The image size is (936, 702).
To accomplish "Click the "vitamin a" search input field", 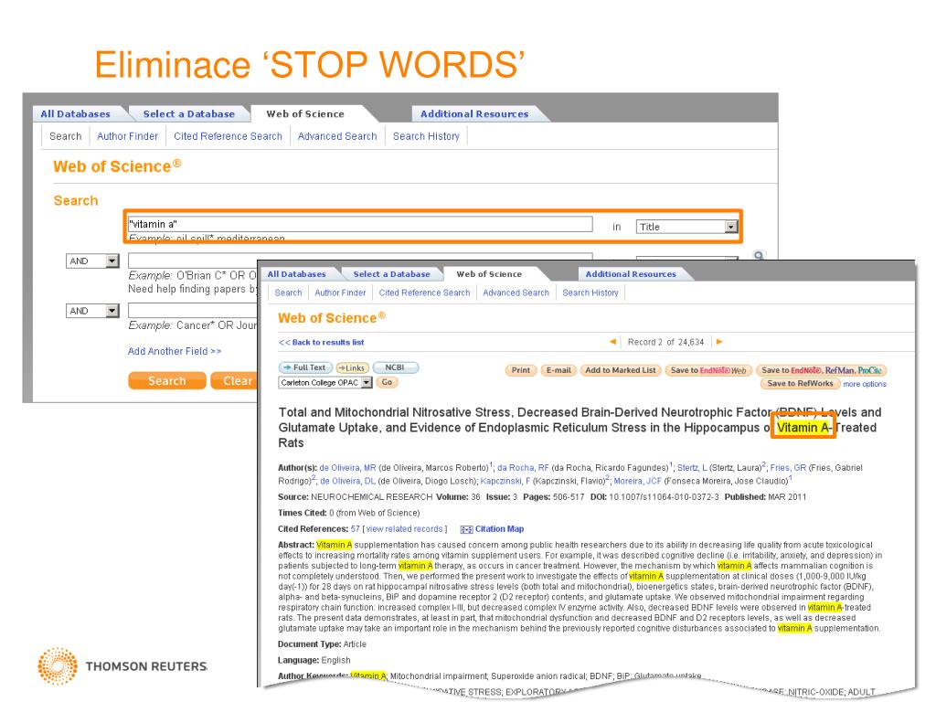I will [x=360, y=224].
